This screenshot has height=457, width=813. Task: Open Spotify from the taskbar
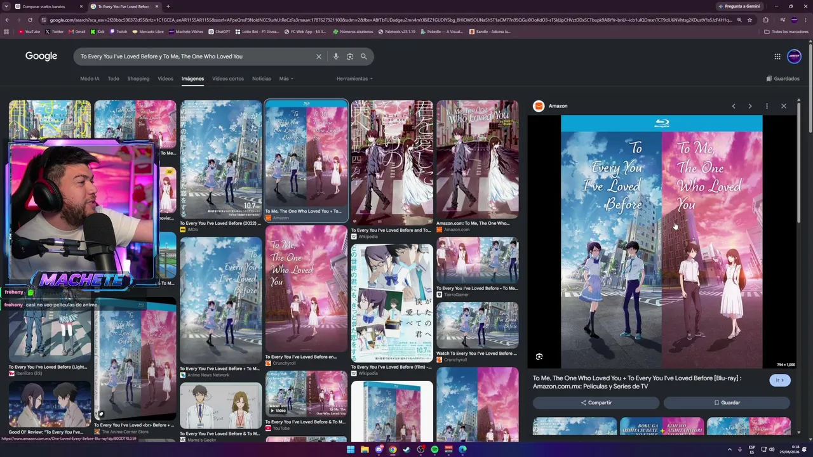pyautogui.click(x=434, y=449)
